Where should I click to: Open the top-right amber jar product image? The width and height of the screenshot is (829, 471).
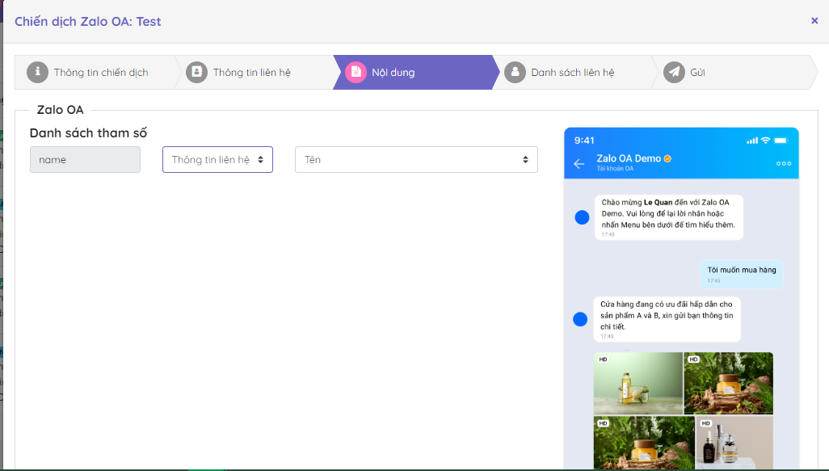pyautogui.click(x=729, y=383)
